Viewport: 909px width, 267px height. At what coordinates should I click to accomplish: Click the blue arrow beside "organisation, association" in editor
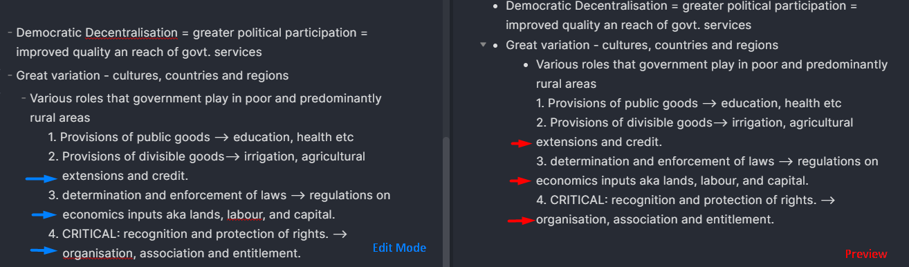(44, 250)
